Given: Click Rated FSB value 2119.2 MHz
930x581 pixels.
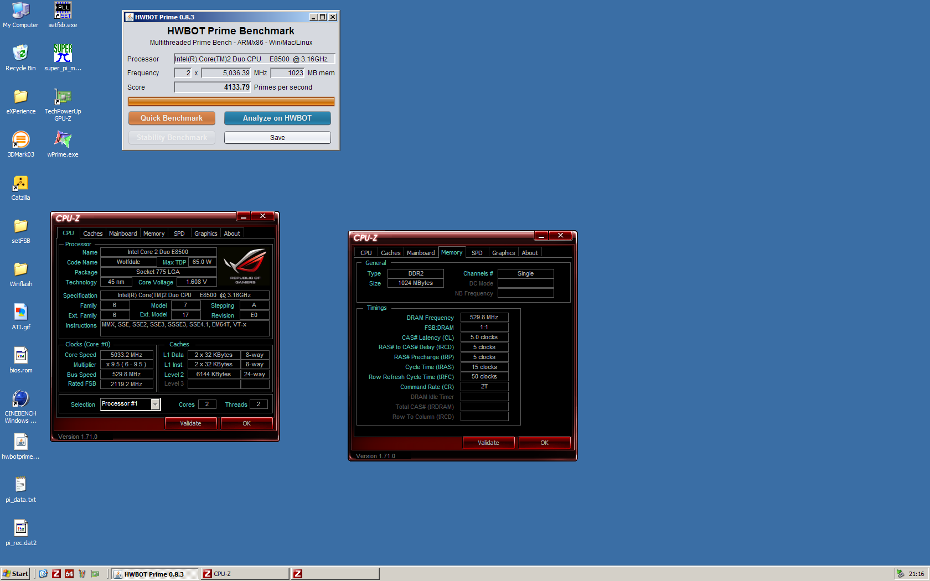Looking at the screenshot, I should click(x=127, y=384).
